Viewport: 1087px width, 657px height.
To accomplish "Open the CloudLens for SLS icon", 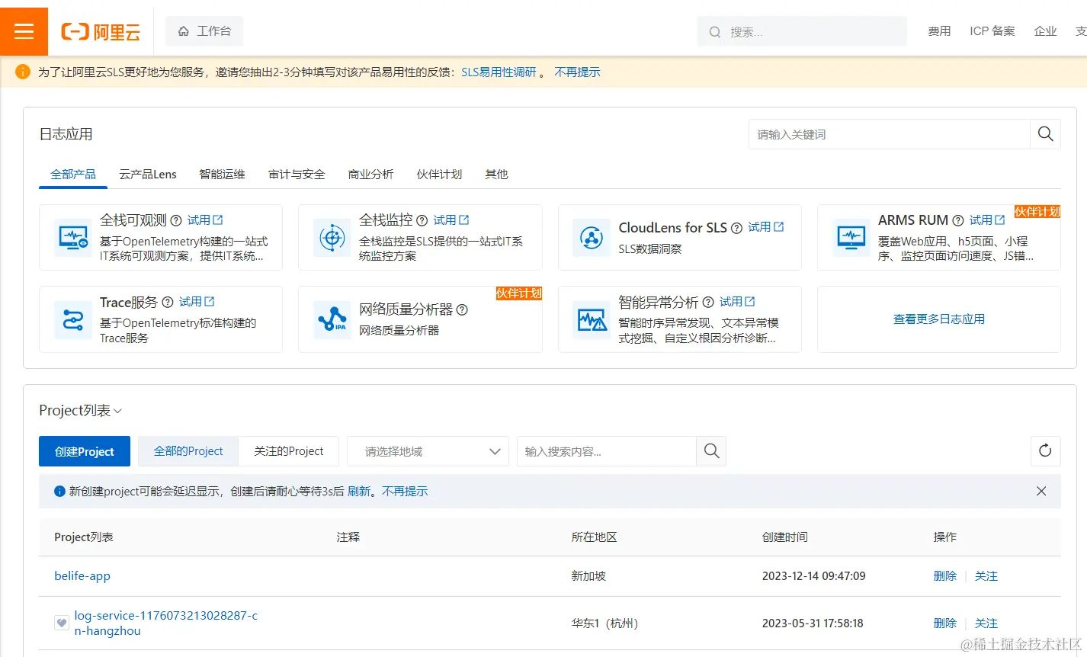I will click(592, 237).
